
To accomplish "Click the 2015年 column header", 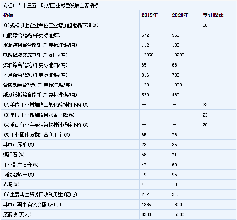I will [149, 15].
